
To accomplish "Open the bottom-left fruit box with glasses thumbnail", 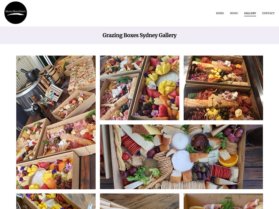I will (56, 201).
